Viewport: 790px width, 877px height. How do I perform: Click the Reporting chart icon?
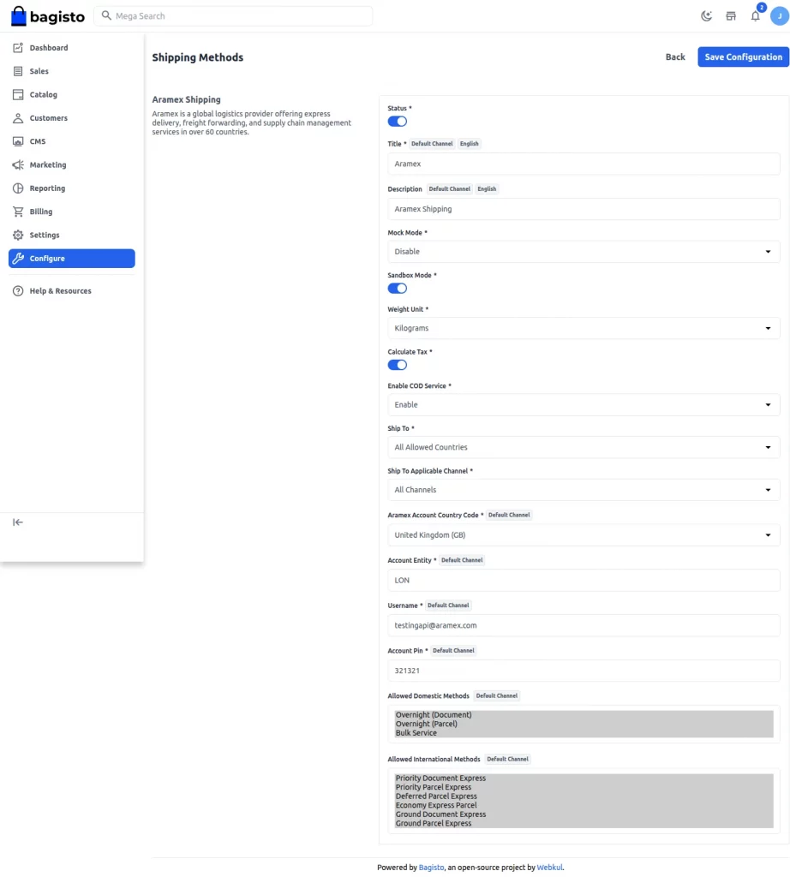[18, 188]
